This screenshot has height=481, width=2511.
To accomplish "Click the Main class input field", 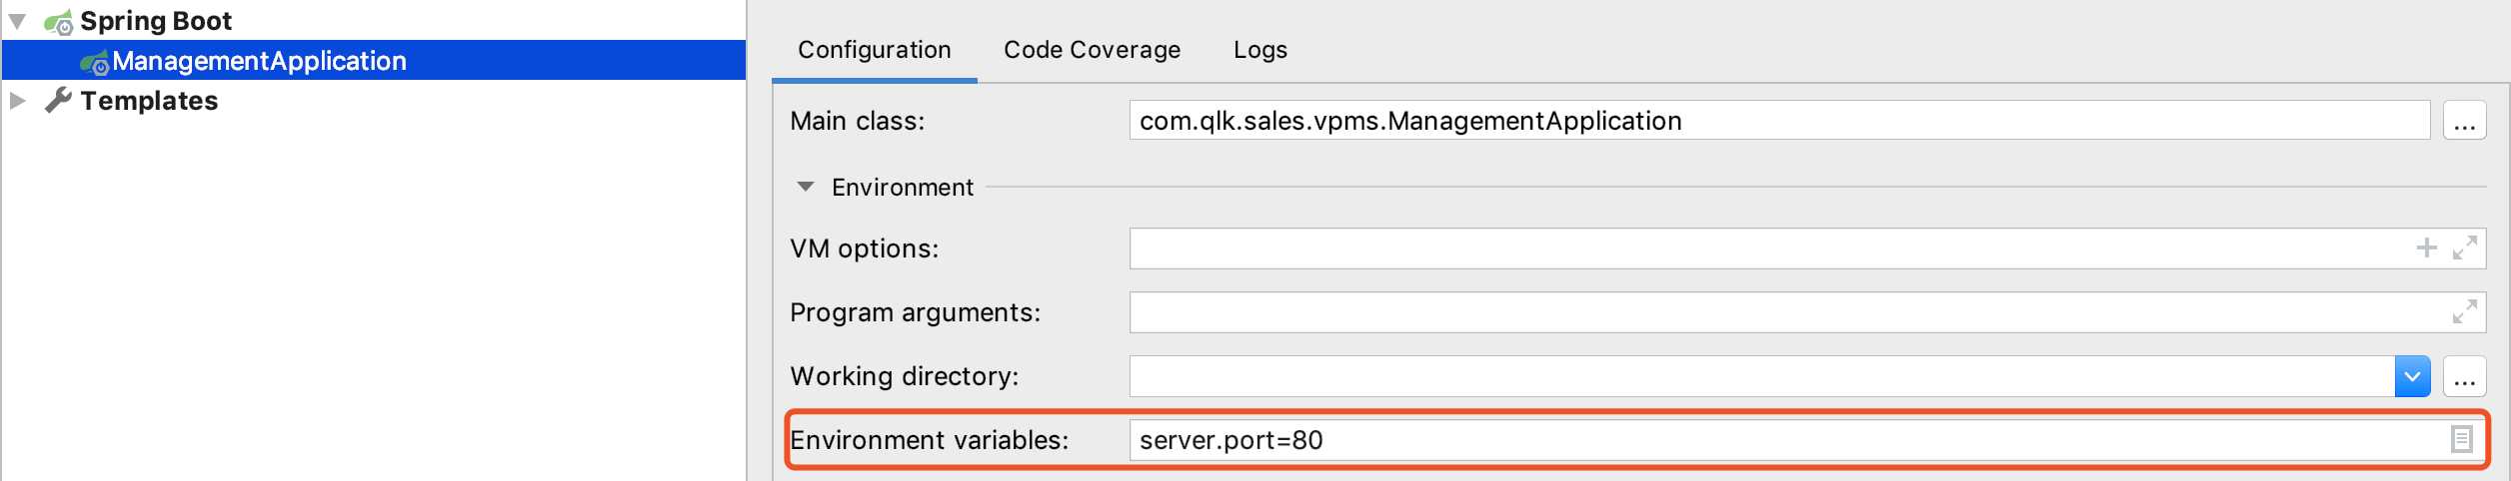I will tap(1779, 121).
